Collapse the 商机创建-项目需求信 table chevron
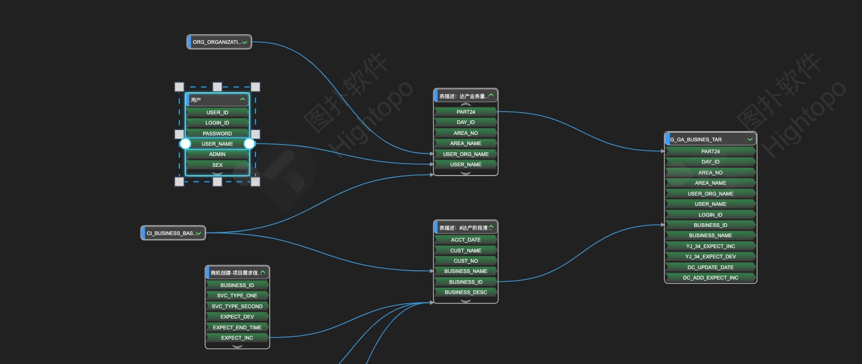The height and width of the screenshot is (364, 862). pyautogui.click(x=263, y=272)
